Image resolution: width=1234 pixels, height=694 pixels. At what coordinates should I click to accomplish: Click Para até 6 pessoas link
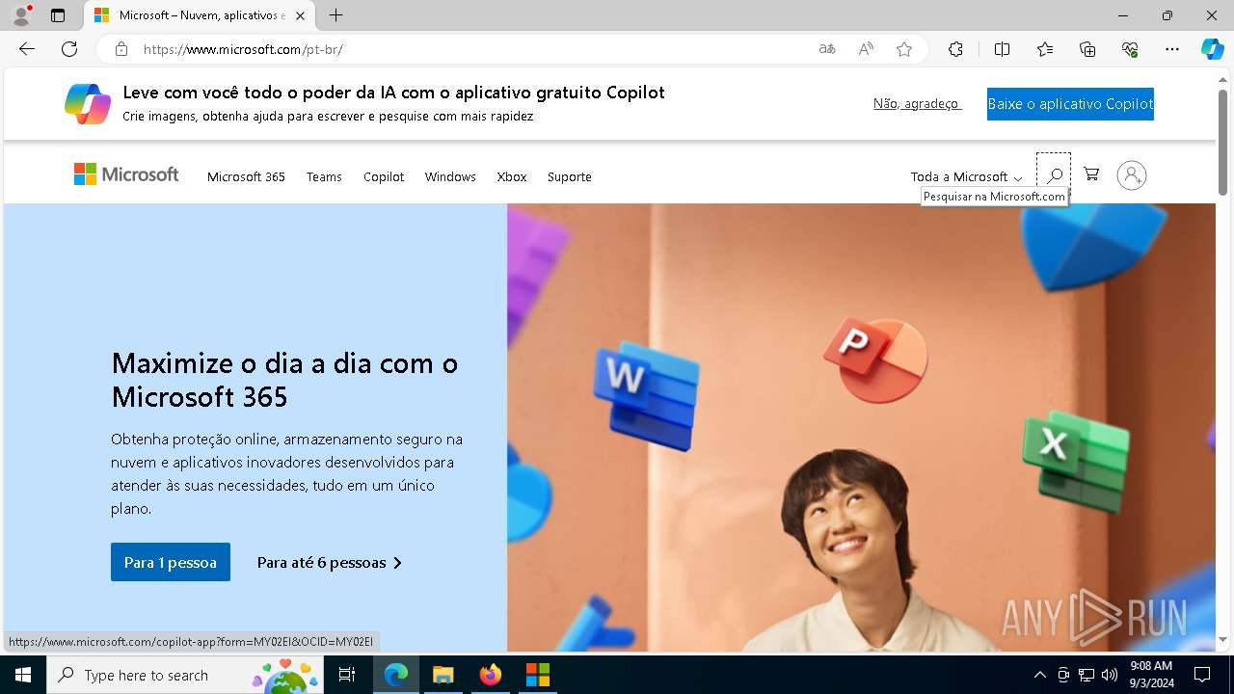(330, 562)
